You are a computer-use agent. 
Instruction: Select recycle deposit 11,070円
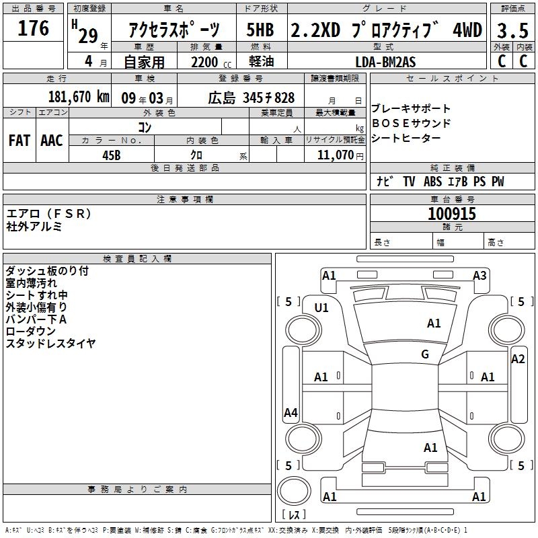click(340, 155)
